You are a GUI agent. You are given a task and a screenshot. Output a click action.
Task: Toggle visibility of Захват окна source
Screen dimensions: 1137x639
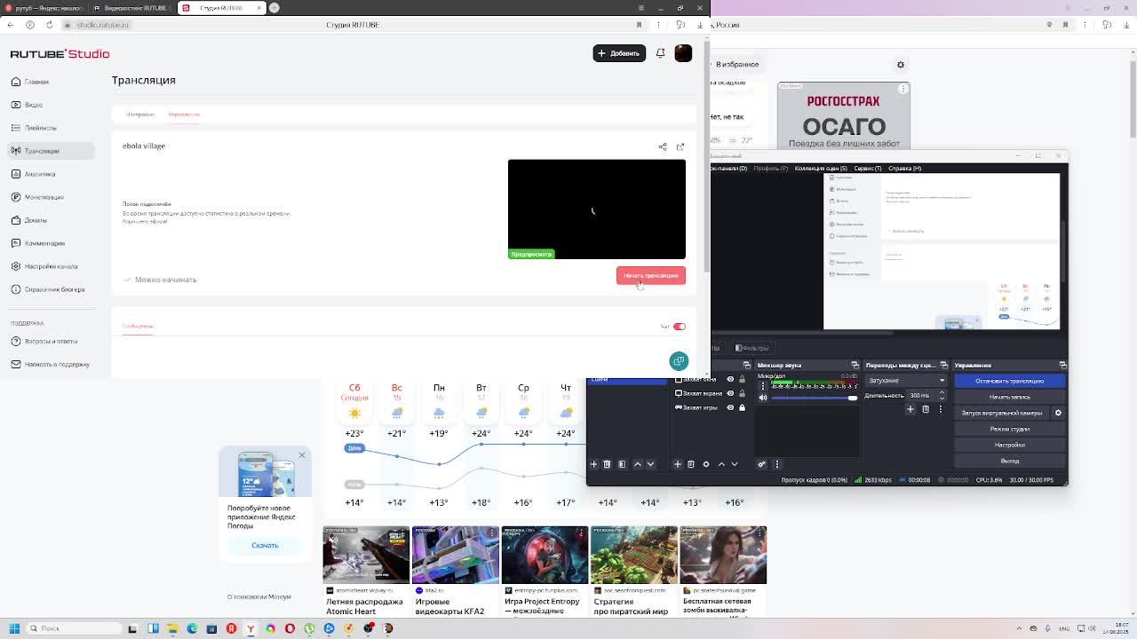pyautogui.click(x=730, y=379)
